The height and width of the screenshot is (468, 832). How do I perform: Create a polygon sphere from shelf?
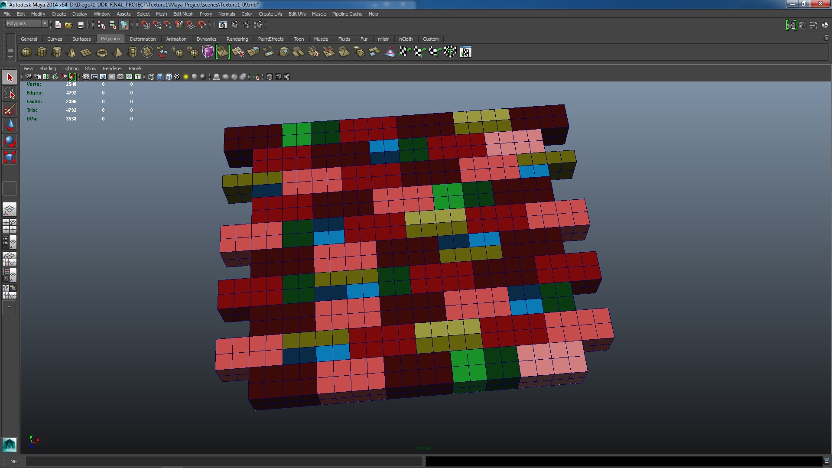(x=26, y=52)
